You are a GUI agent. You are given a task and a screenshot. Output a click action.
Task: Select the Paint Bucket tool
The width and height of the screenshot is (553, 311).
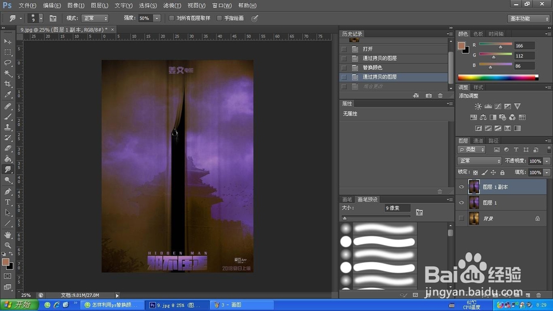pos(7,159)
